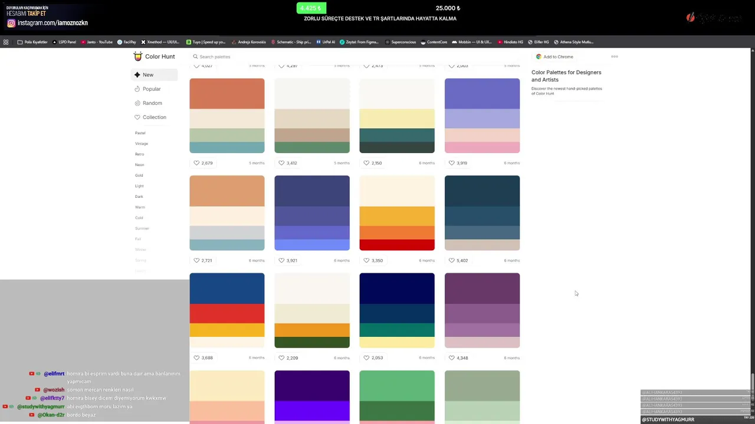Like the palette with 3,921 likes
755x424 pixels.
tap(288, 260)
